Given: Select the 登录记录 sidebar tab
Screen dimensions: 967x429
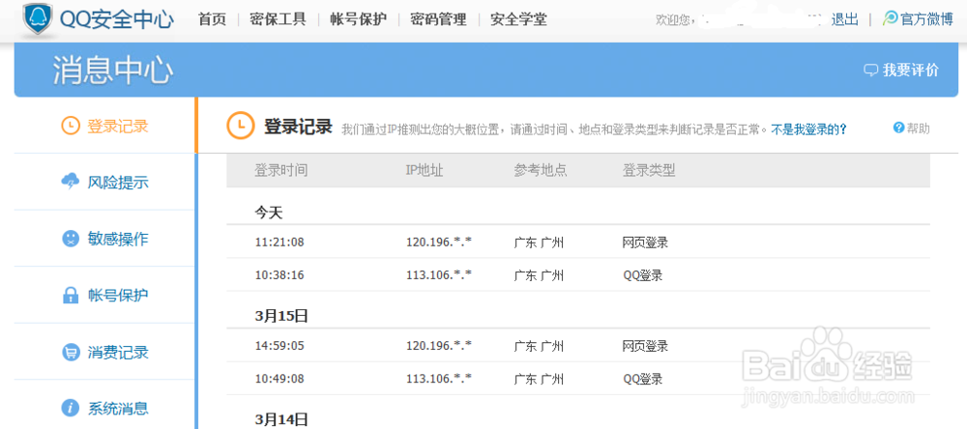Looking at the screenshot, I should (x=104, y=126).
